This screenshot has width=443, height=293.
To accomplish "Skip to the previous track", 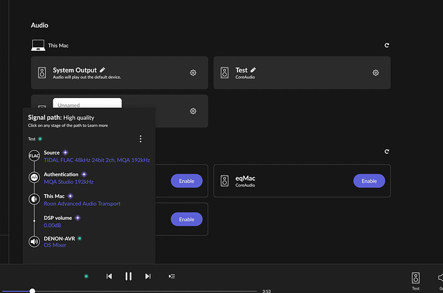I will [x=109, y=276].
